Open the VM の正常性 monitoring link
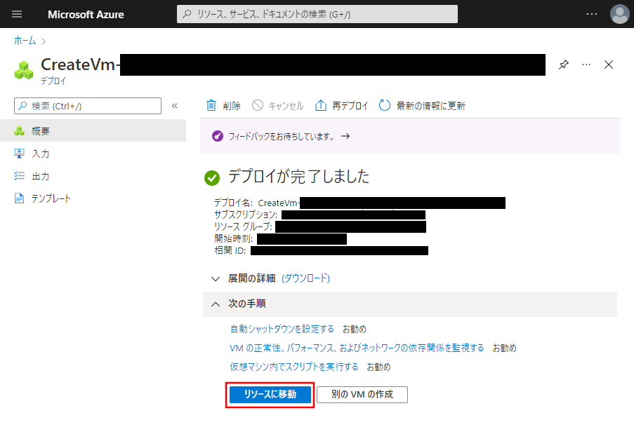 357,348
